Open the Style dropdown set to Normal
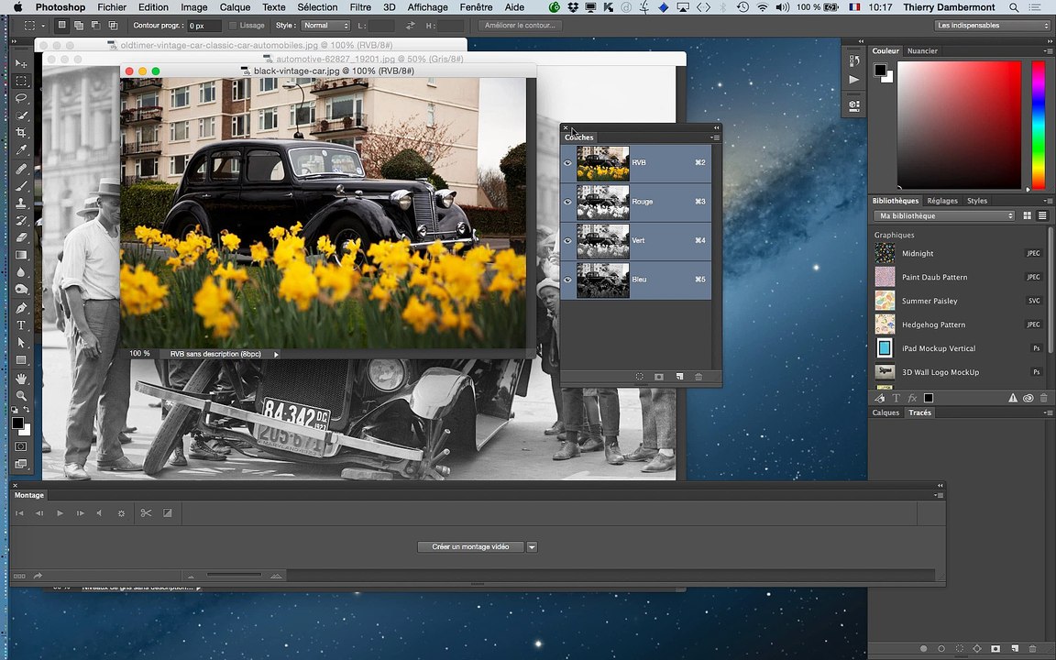 coord(325,26)
